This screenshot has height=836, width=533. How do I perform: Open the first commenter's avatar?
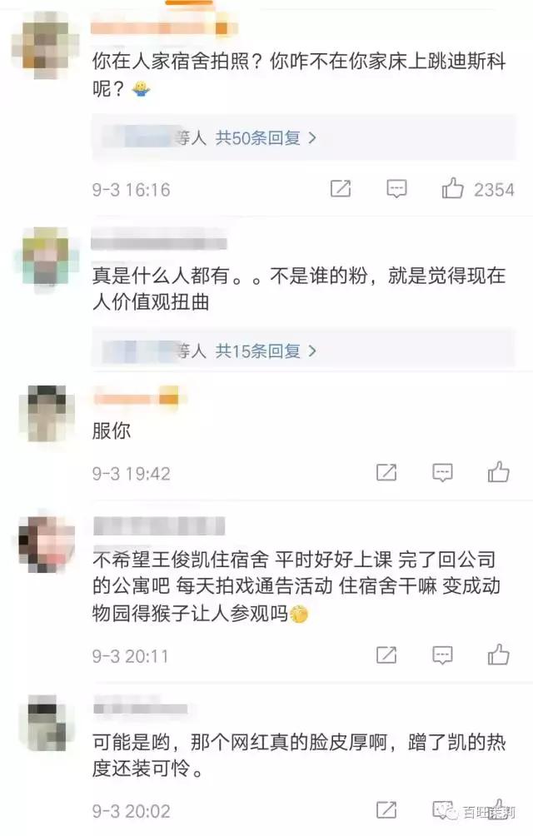click(46, 44)
